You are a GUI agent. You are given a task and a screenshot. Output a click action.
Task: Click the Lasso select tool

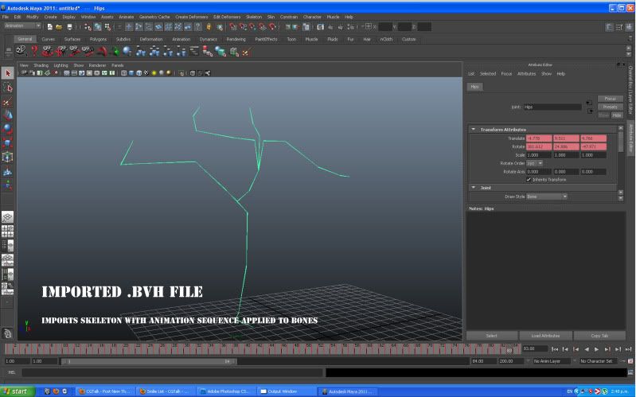(8, 88)
